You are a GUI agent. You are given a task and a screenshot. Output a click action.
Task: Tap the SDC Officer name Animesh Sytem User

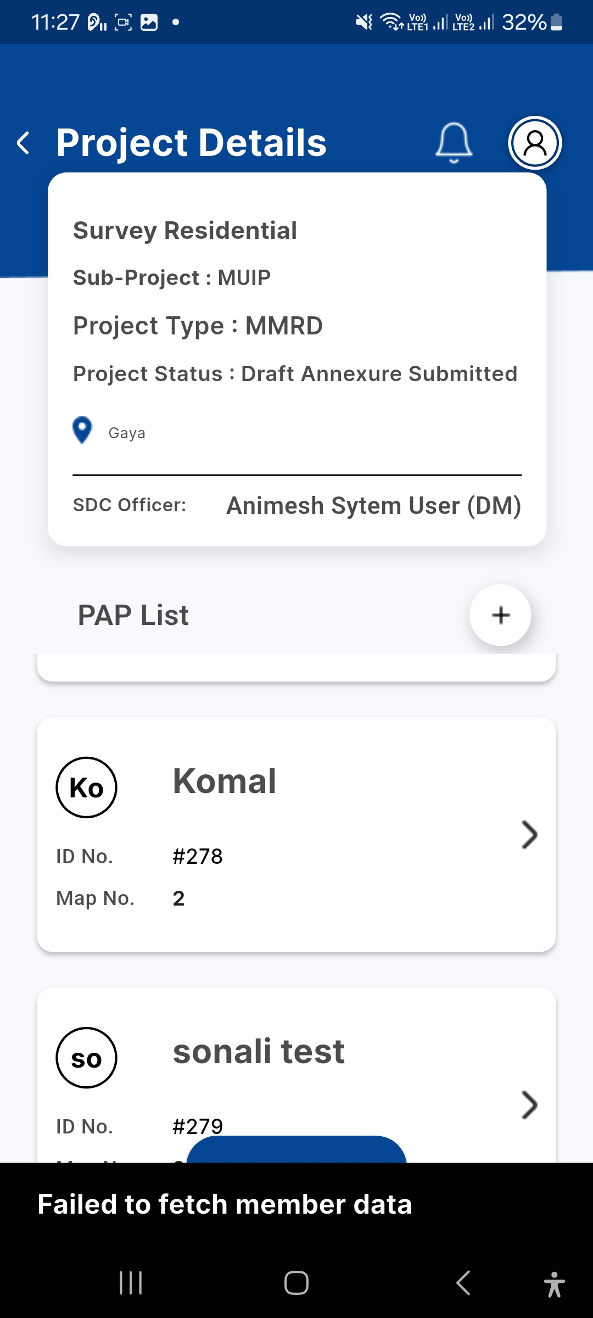[x=373, y=506]
